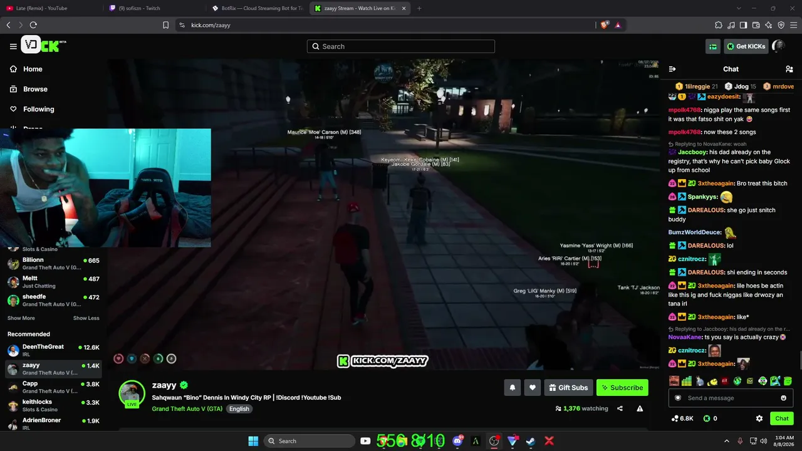Bookmark this page in address bar

(165, 25)
